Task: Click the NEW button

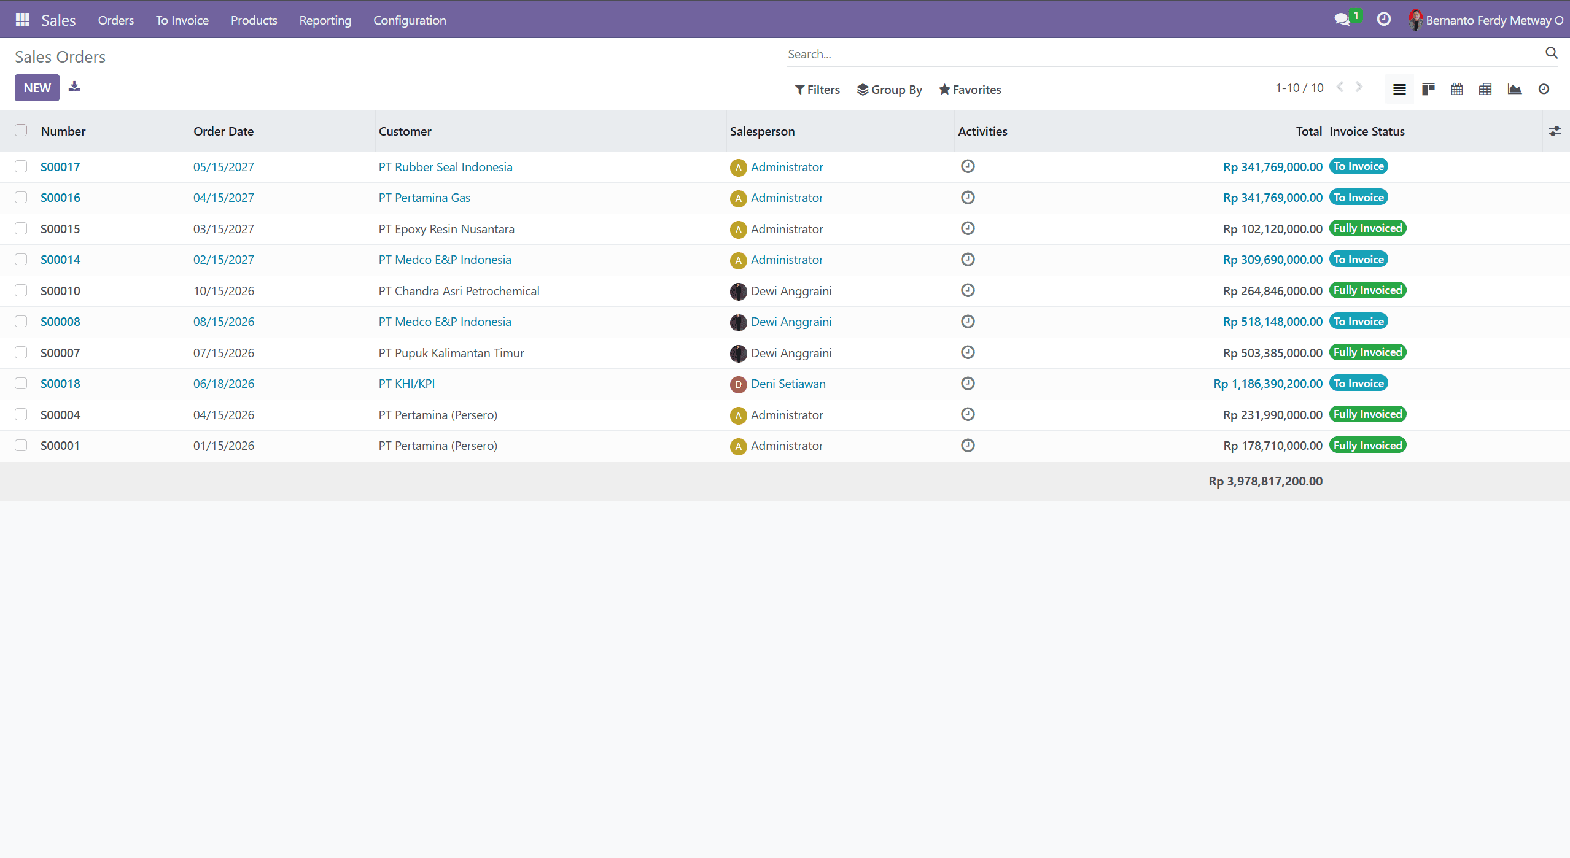Action: point(37,88)
